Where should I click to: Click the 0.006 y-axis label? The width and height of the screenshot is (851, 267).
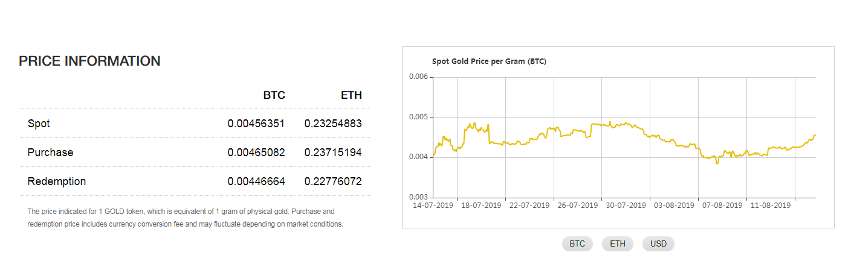tap(418, 77)
